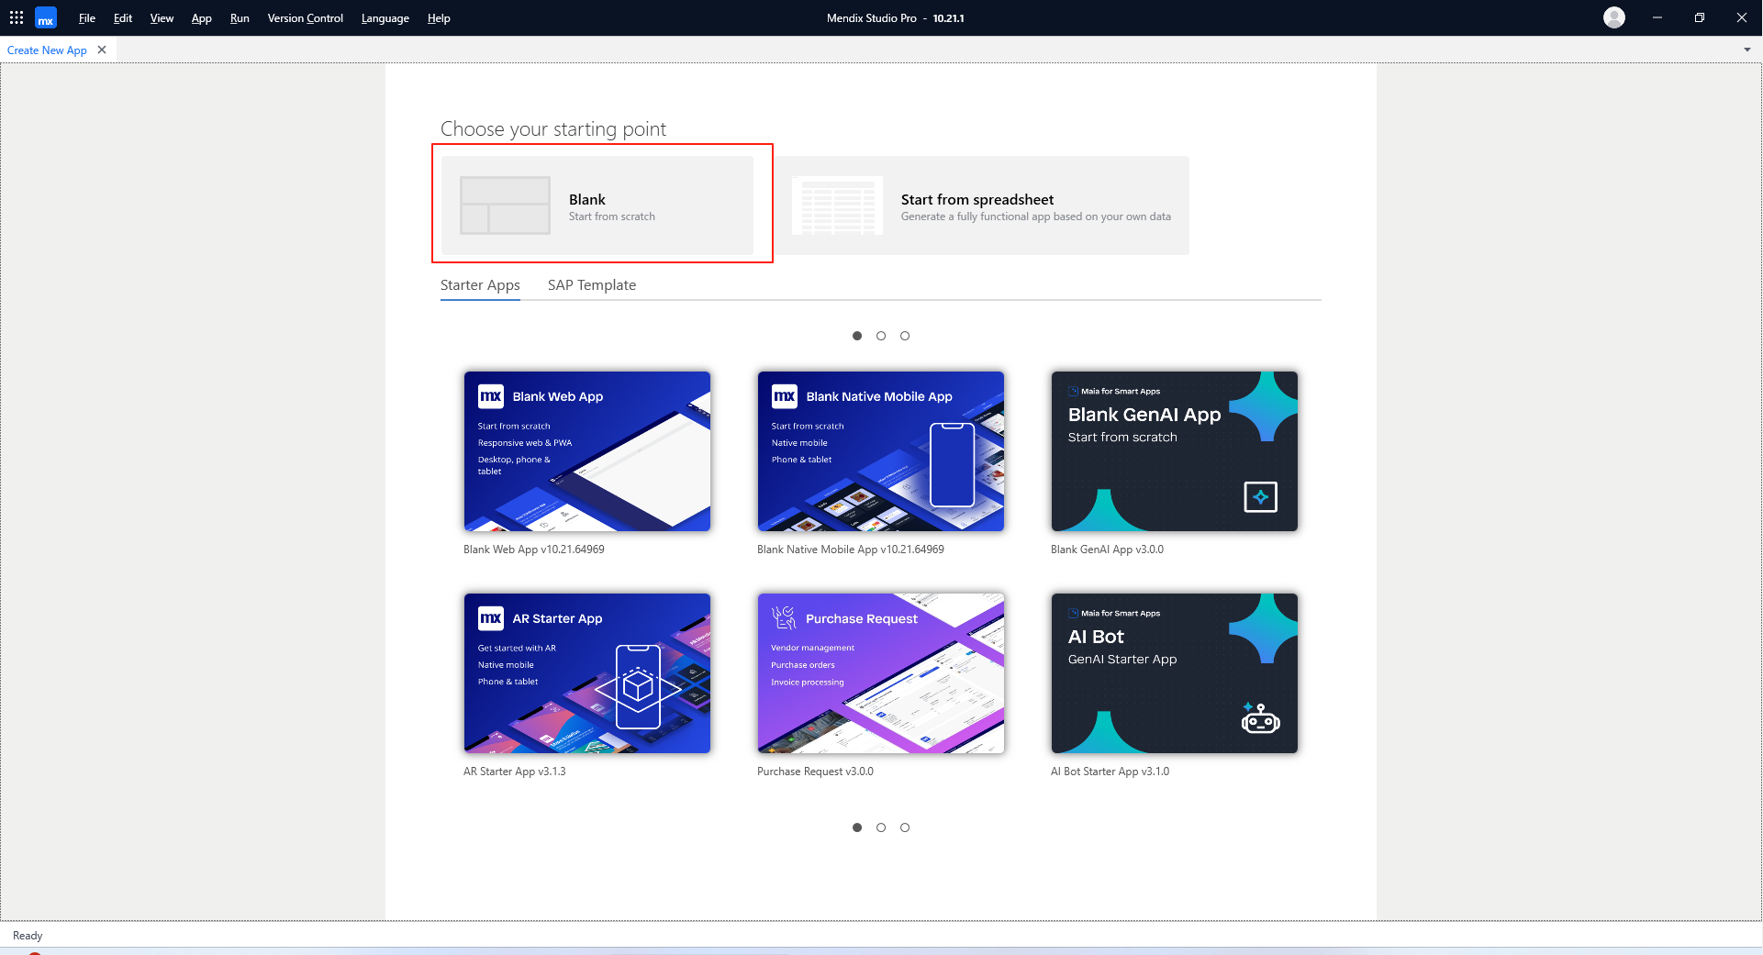Click phone outline on Blank Native Mobile card
Screen dimensions: 1763x955
coord(953,465)
